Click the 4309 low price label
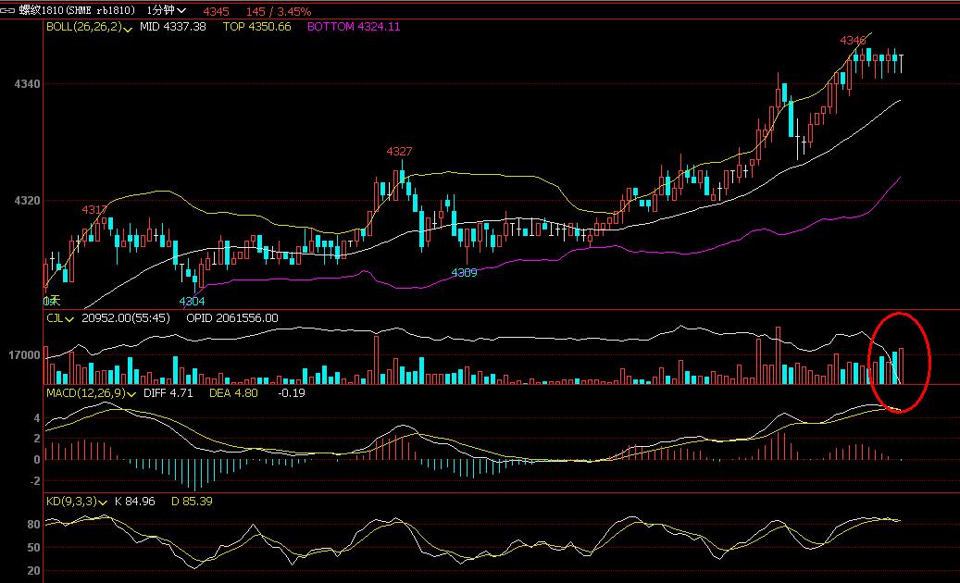The width and height of the screenshot is (960, 583). 464,272
